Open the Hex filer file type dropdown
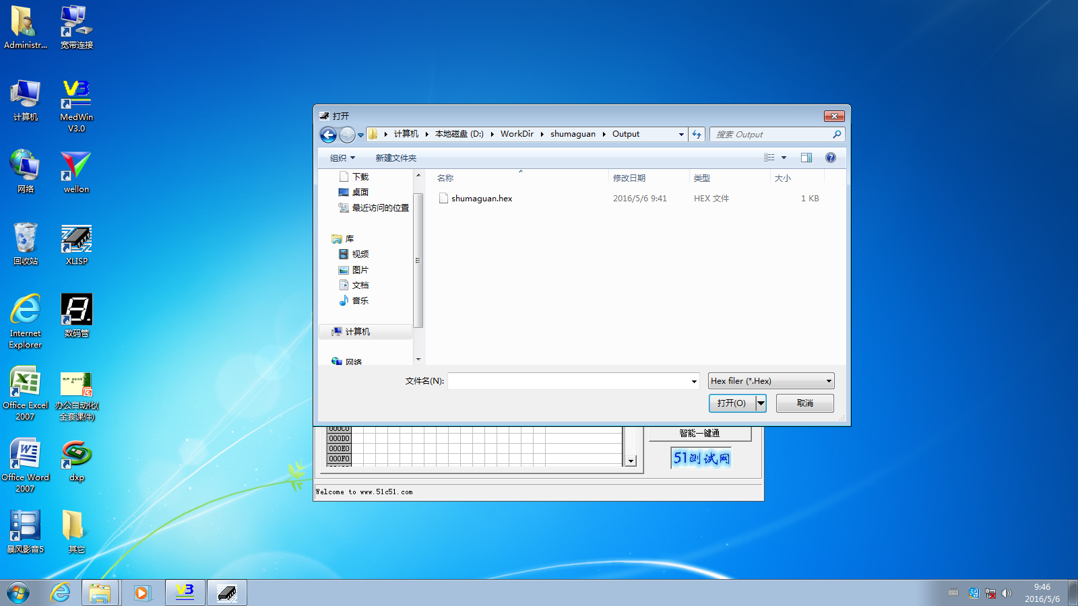The width and height of the screenshot is (1078, 606). (771, 381)
